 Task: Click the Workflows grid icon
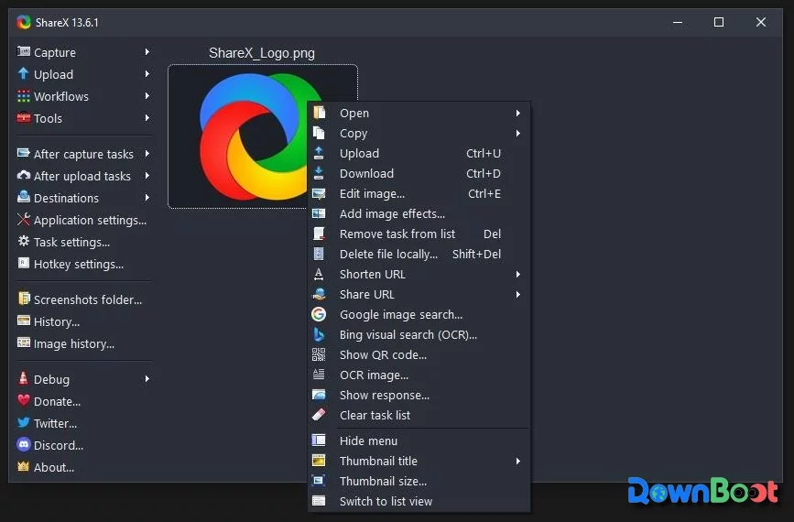(23, 95)
